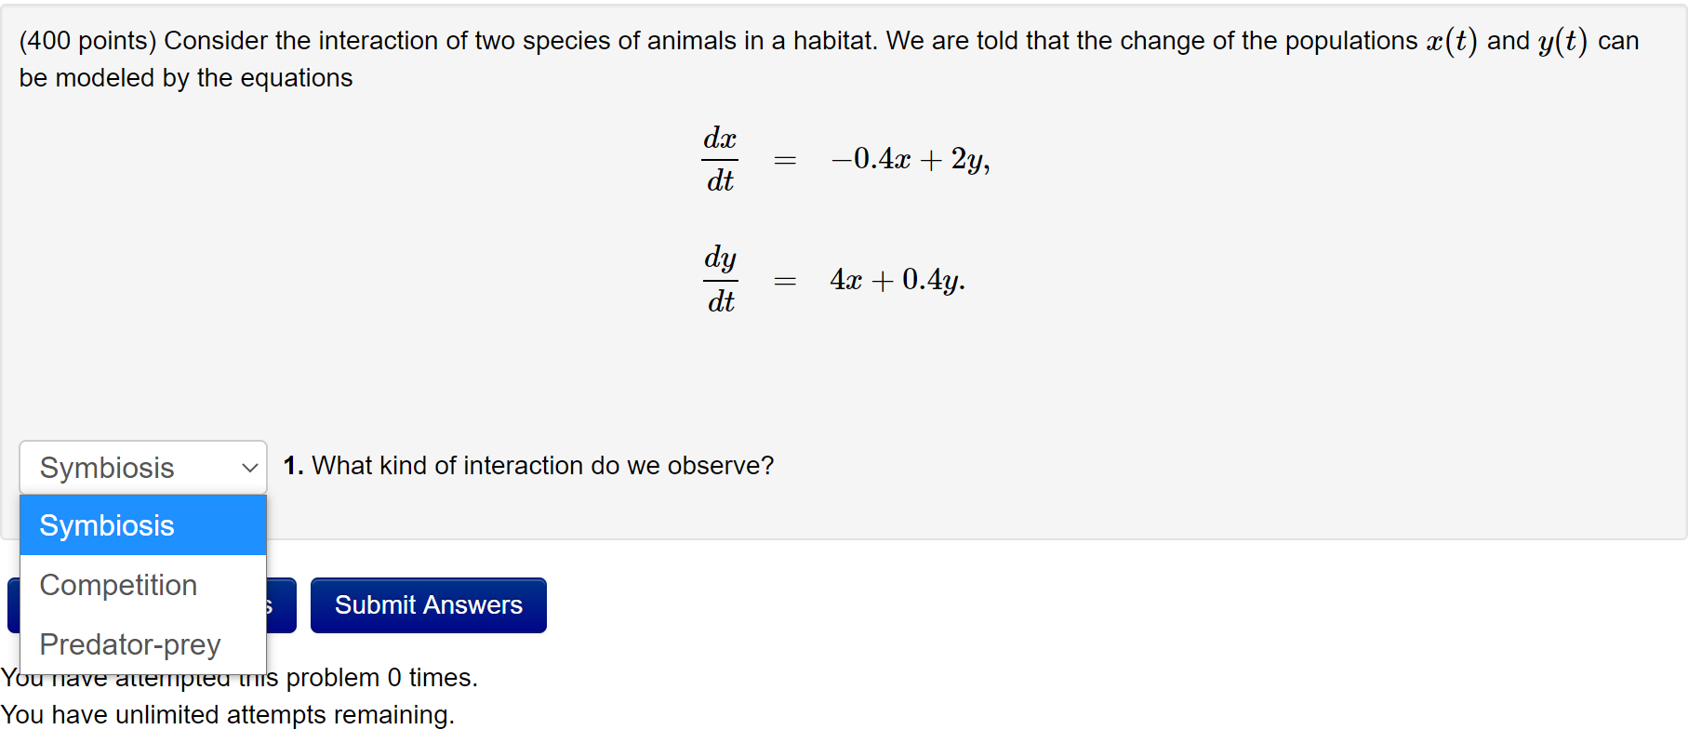This screenshot has width=1702, height=756.
Task: Click the expression −0.4x + 2y
Action: (910, 159)
